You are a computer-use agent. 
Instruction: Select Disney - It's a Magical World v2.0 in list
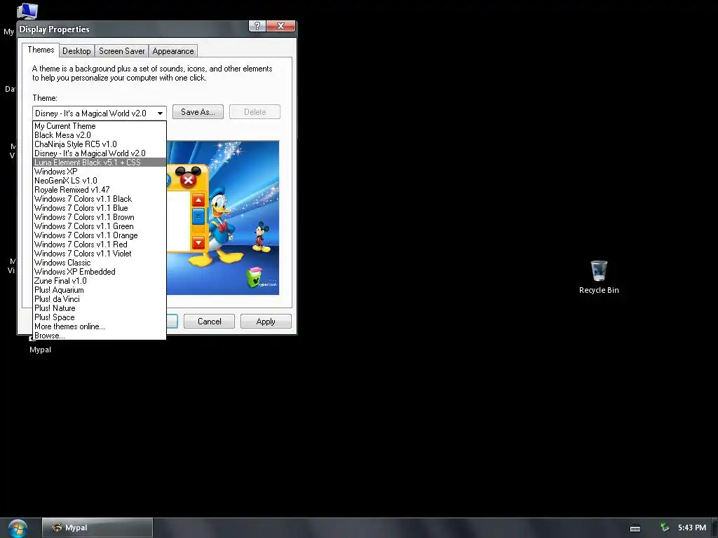[100, 153]
